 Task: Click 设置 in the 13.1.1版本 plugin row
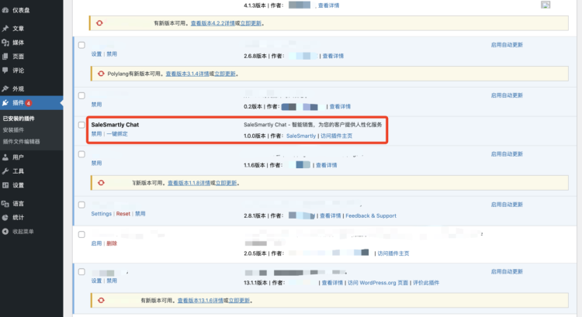[96, 281]
